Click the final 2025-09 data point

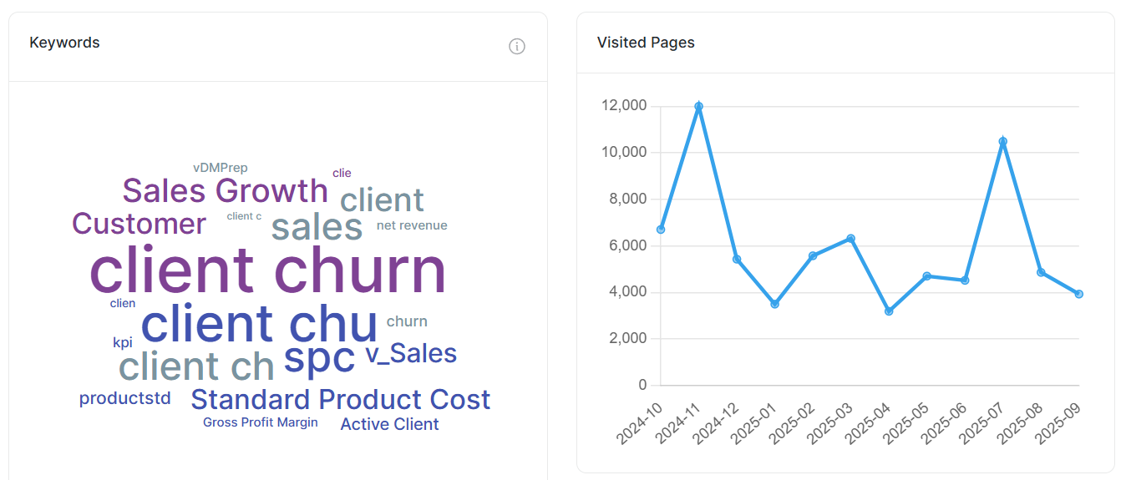[x=1079, y=294]
